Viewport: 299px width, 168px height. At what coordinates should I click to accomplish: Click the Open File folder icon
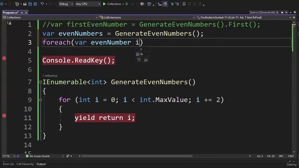pyautogui.click(x=25, y=4)
